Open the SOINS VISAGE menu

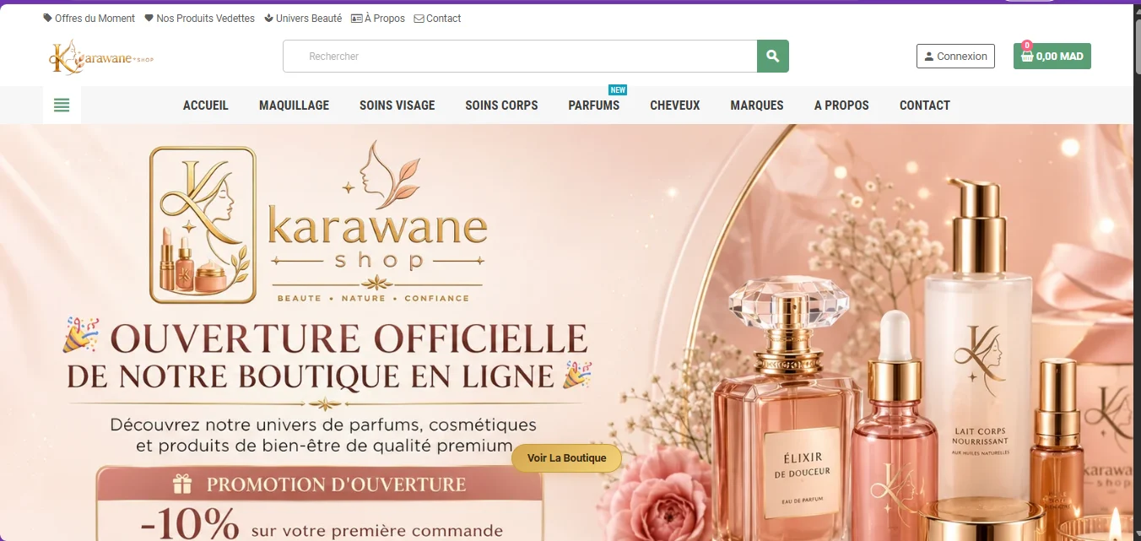(x=397, y=105)
